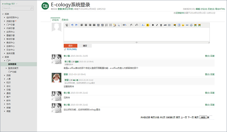
Task: Redo edit in comment editor
Action: [x=76, y=25]
